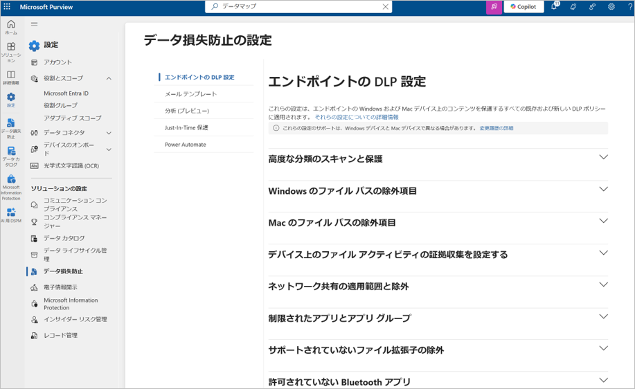Image resolution: width=635 pixels, height=389 pixels.
Task: Select 設定 gear in the rail
Action: pyautogui.click(x=11, y=100)
